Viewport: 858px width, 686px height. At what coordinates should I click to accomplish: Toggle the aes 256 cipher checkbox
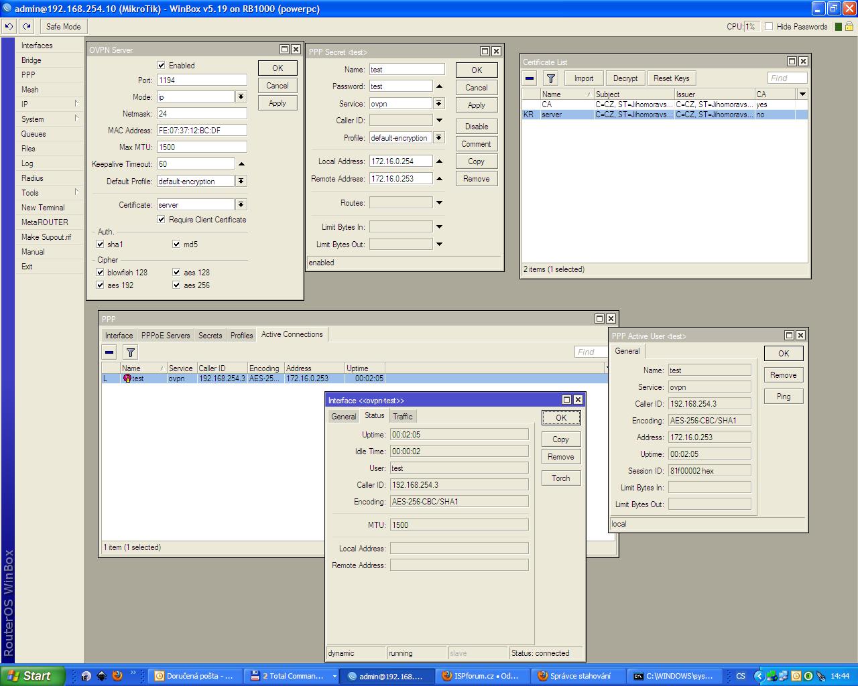click(x=176, y=285)
